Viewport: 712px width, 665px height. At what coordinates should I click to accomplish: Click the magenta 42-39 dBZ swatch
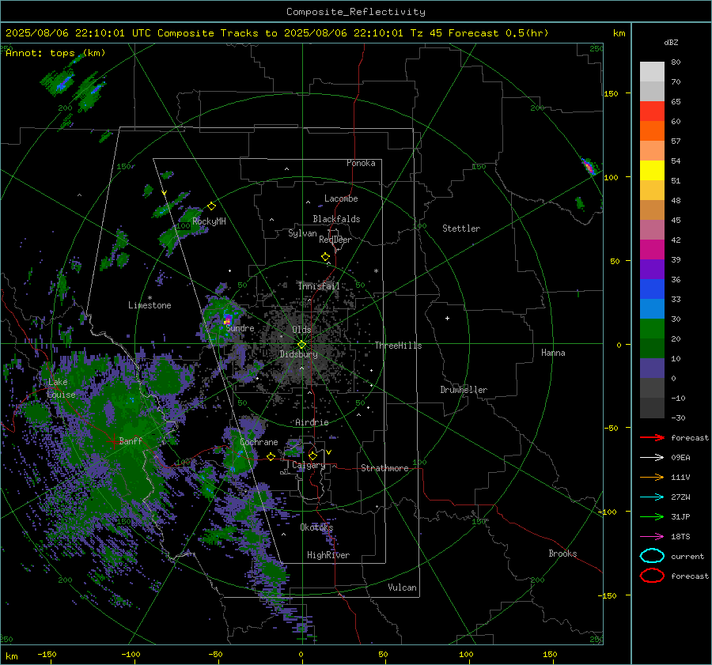tap(652, 249)
